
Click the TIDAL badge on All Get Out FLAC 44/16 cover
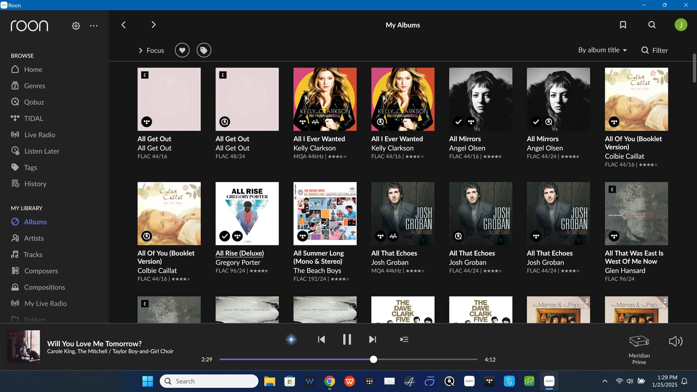click(x=147, y=122)
